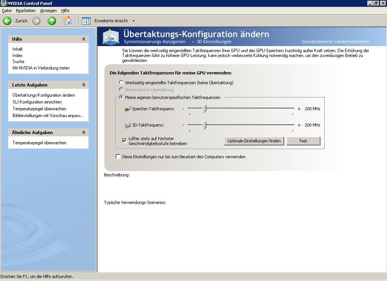This screenshot has width=387, height=281.
Task: Click the Typische Verwendungs-Szenarios label
Action: point(135,202)
